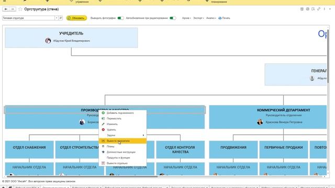Image resolution: width=335 pixels, height=188 pixels.
Task: Select Вывести отдельно menu entry
Action: tap(122, 163)
